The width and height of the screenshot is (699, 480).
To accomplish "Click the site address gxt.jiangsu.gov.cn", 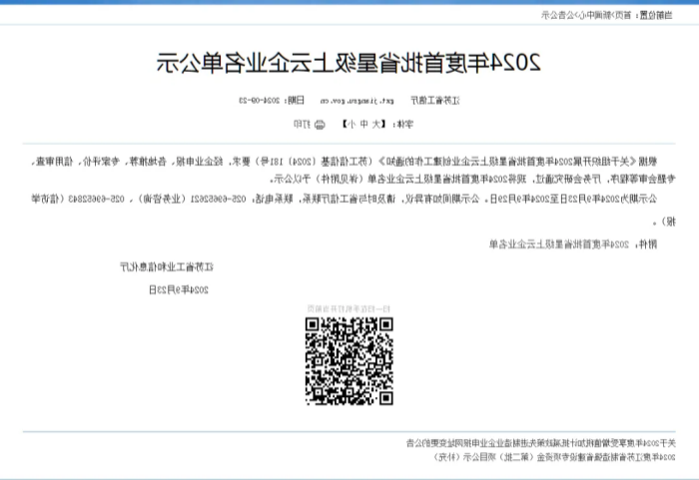I will 357,101.
